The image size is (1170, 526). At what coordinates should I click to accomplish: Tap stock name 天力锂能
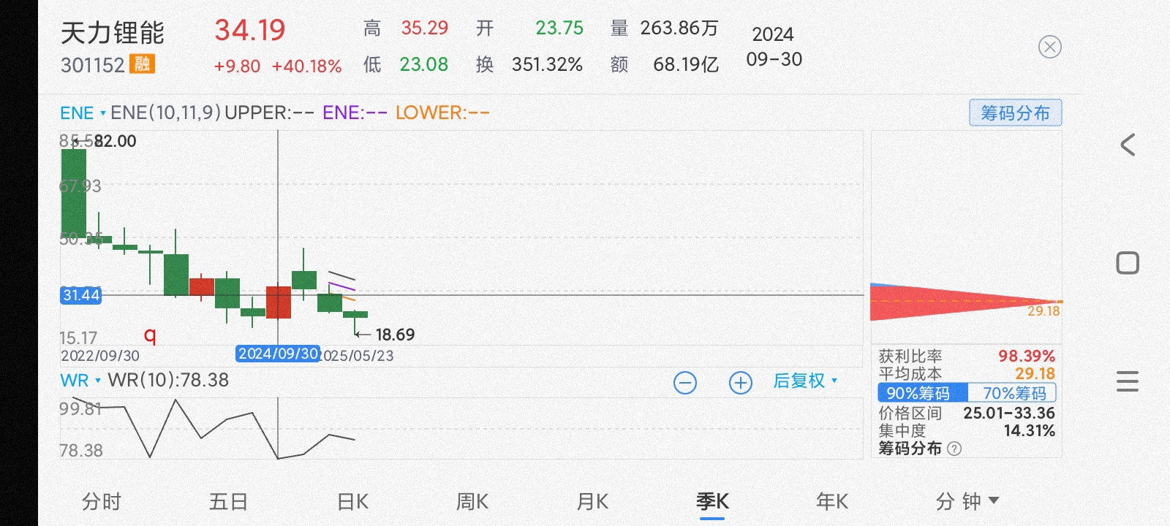pos(113,33)
